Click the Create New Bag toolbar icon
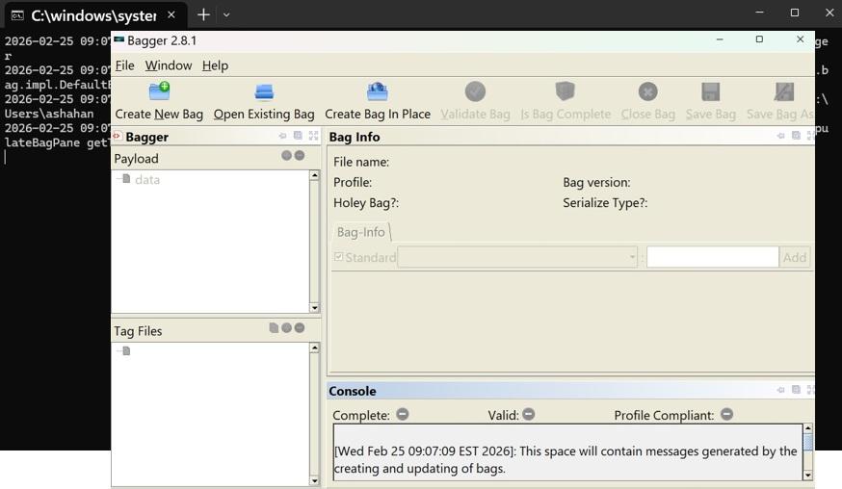Image resolution: width=842 pixels, height=489 pixels. [160, 91]
